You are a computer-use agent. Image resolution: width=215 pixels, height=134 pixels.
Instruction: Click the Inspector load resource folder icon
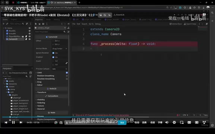39,24
